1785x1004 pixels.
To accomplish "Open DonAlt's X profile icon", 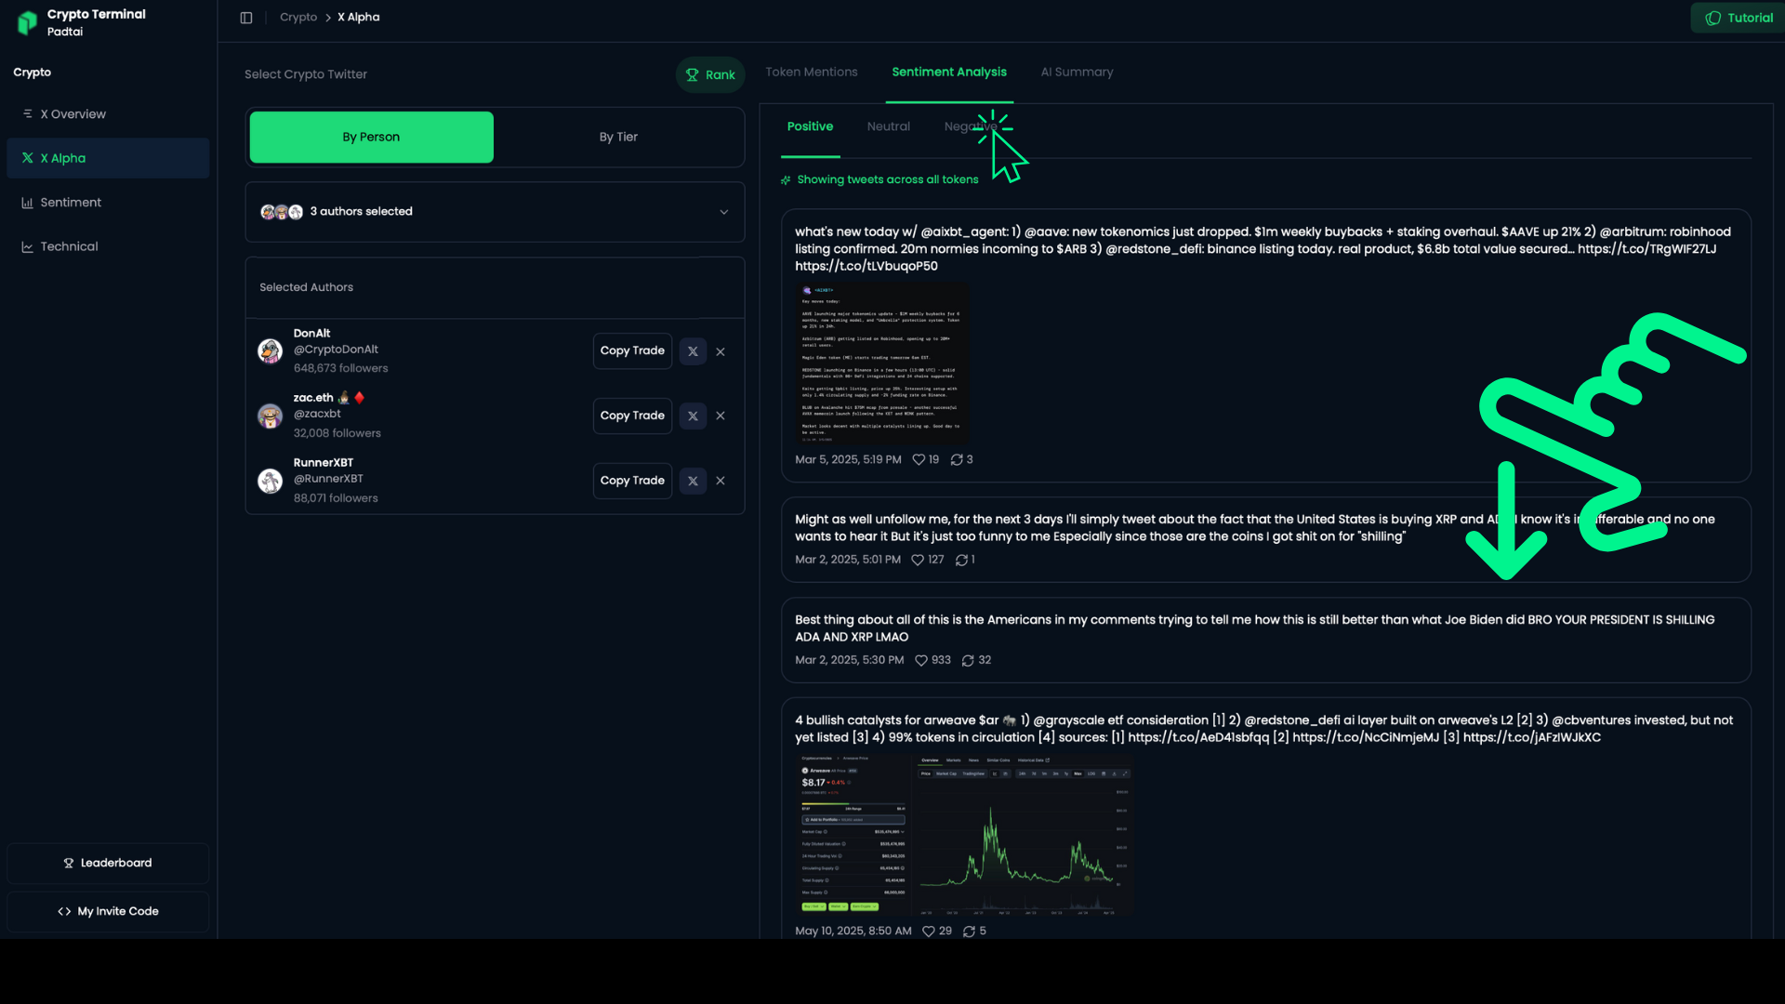I will (693, 351).
